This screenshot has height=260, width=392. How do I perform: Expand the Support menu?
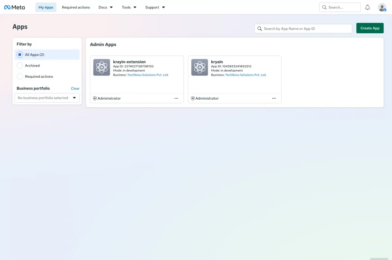(x=155, y=7)
